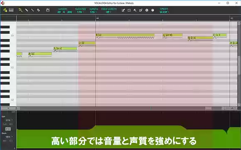Click the horizontal zoom slider at bottom right
This screenshot has height=150, width=241.
(x=231, y=108)
